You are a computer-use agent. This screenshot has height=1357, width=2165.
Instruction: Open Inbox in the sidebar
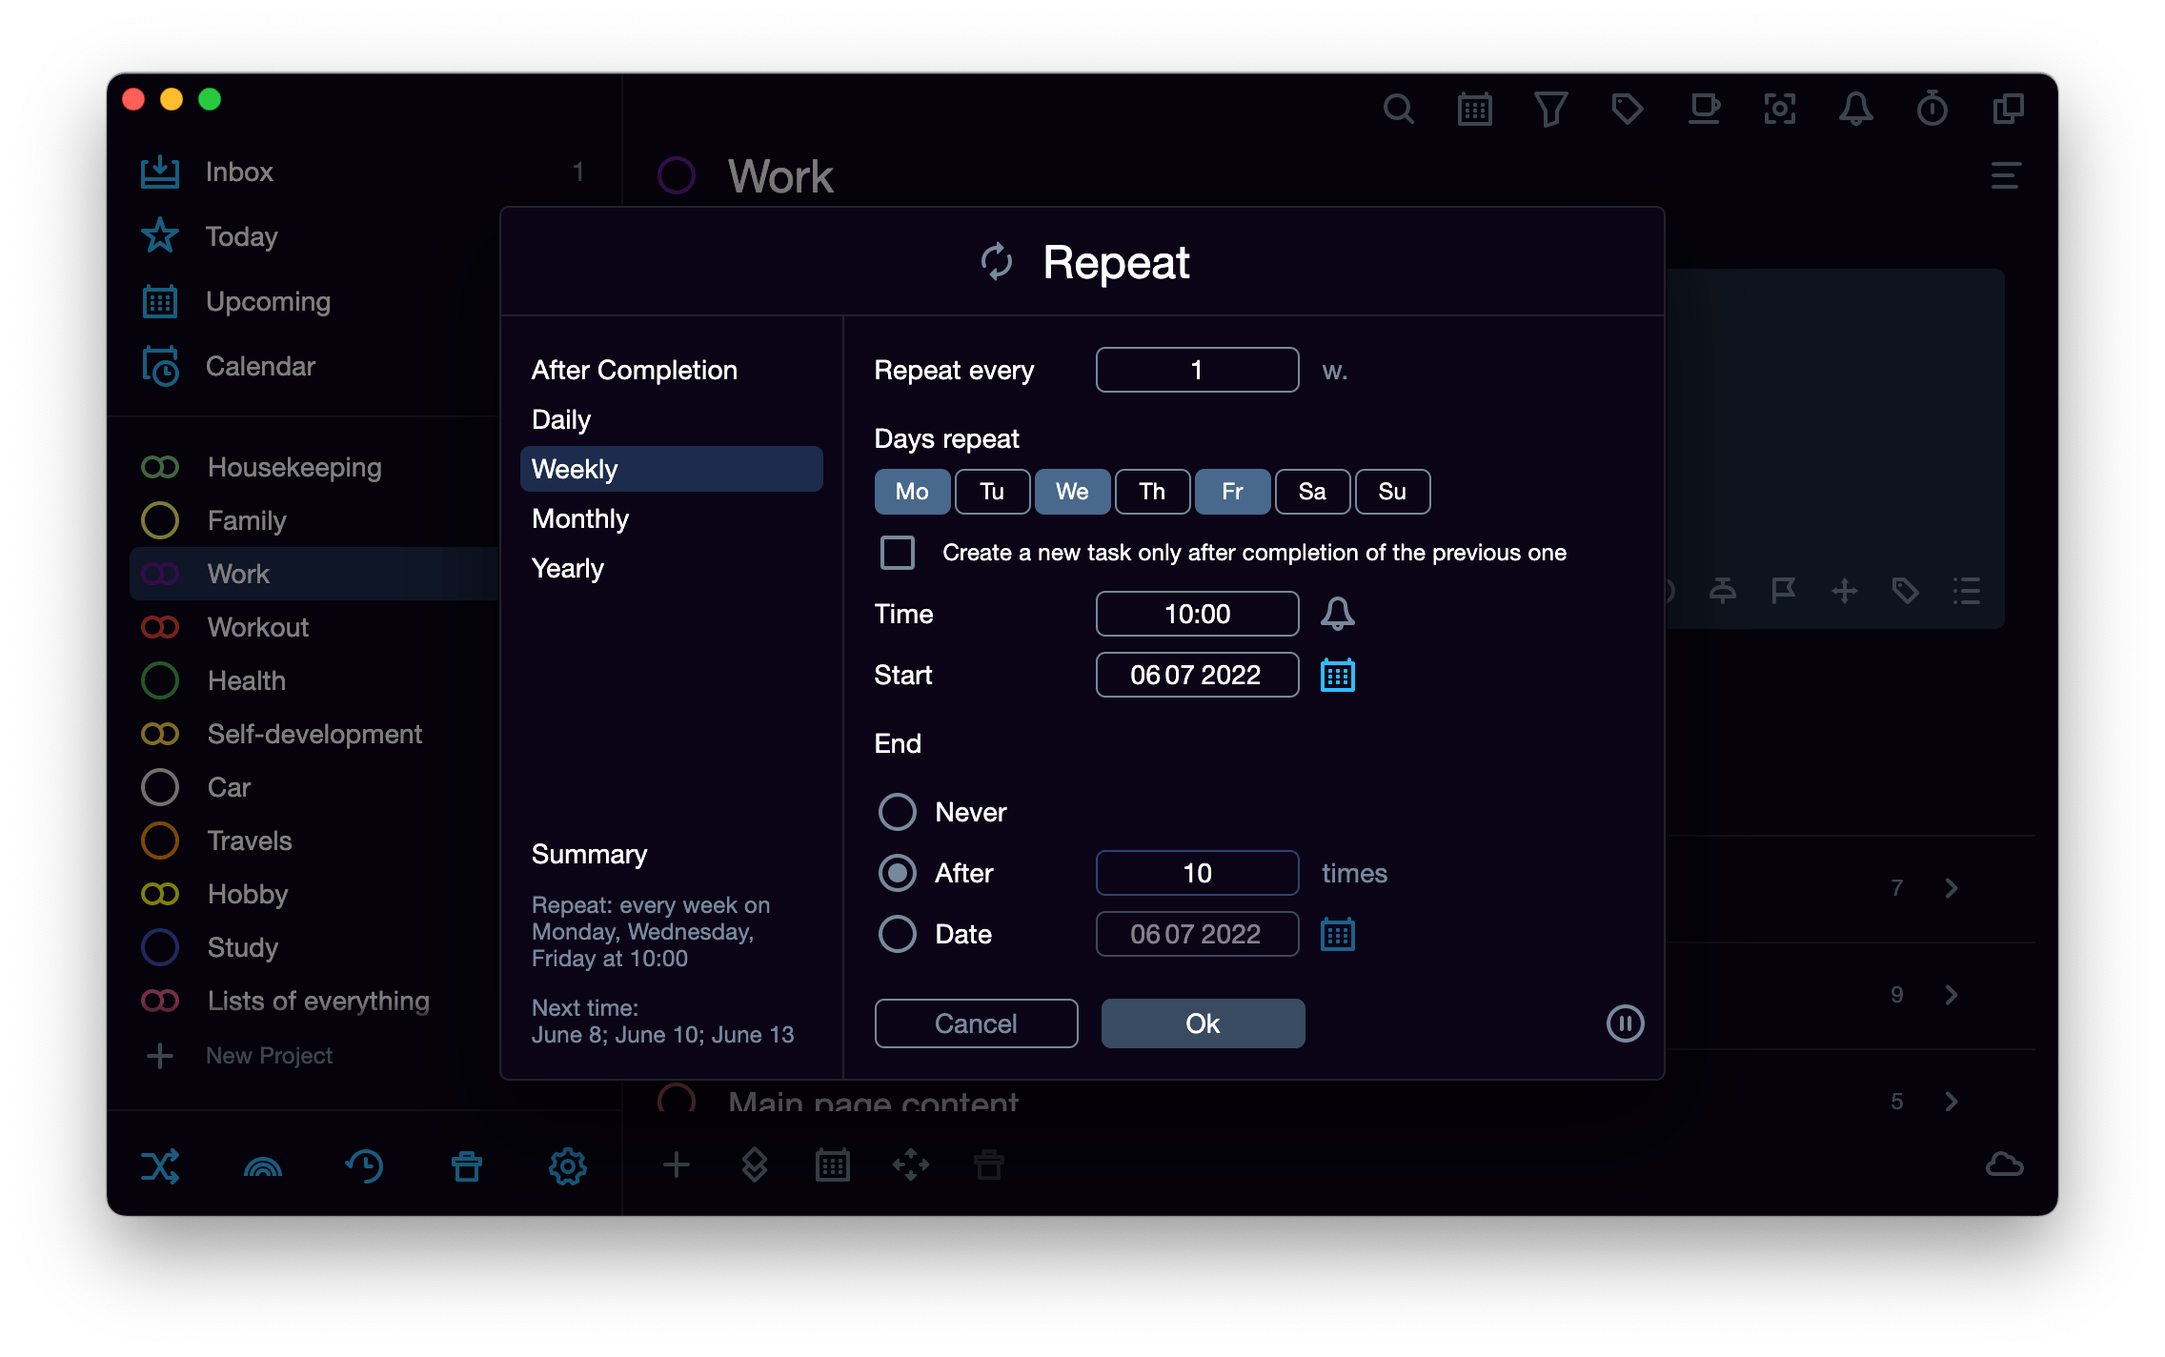(239, 172)
